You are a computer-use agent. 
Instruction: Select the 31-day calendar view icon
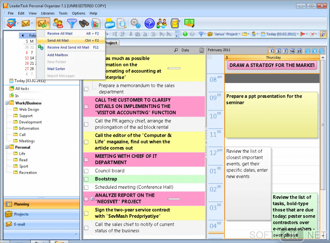(299, 51)
